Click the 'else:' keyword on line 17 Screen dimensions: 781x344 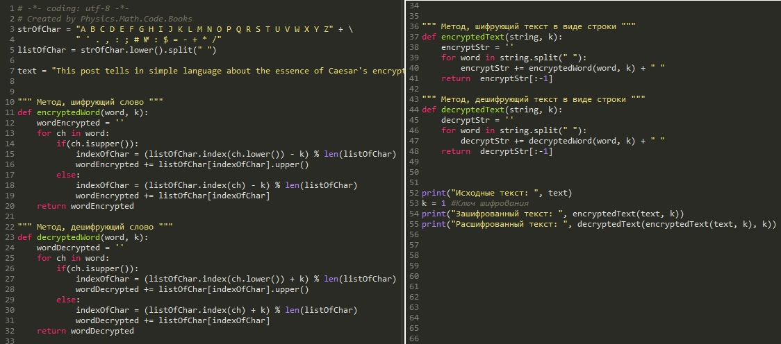pyautogui.click(x=68, y=175)
